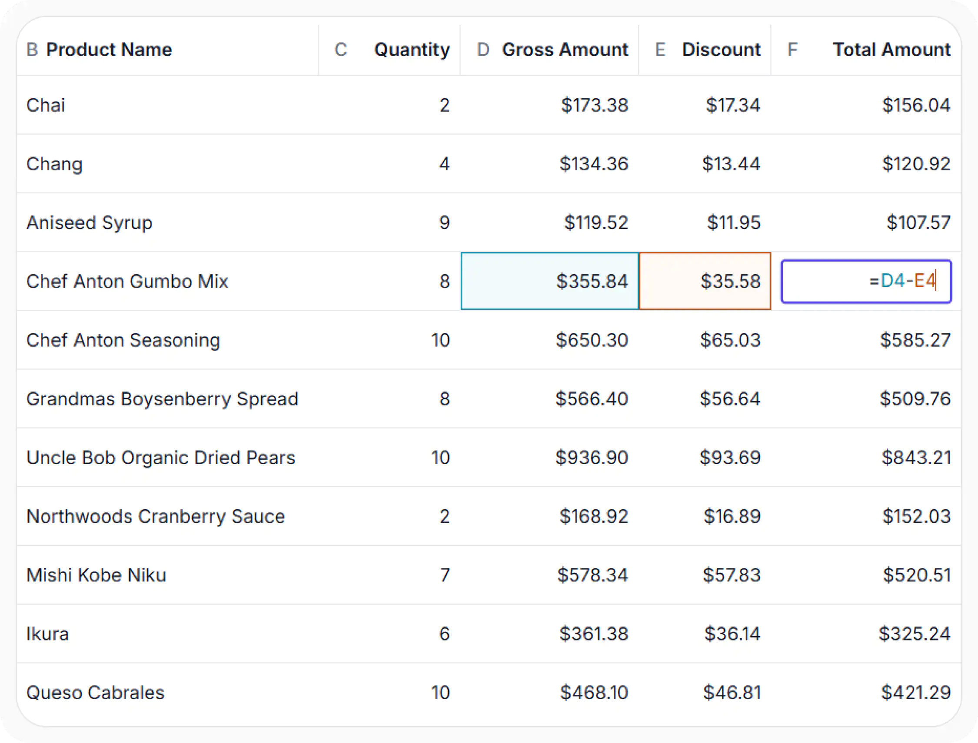Click the Chai product cell
978x743 pixels.
(167, 105)
